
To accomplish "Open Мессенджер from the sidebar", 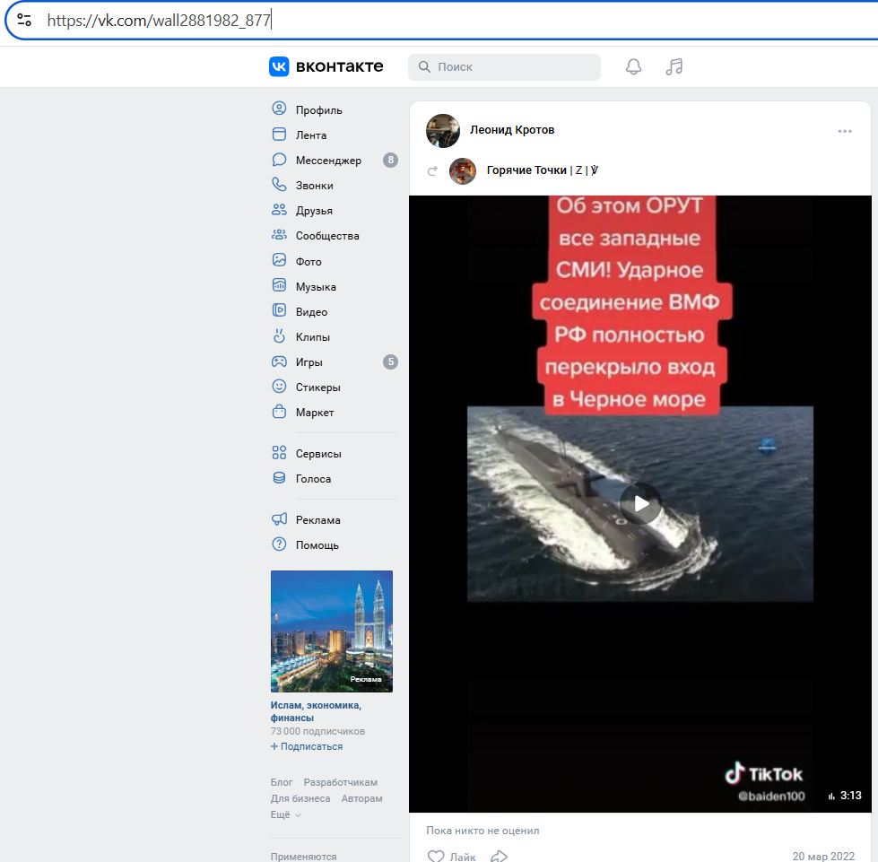I will (x=328, y=161).
